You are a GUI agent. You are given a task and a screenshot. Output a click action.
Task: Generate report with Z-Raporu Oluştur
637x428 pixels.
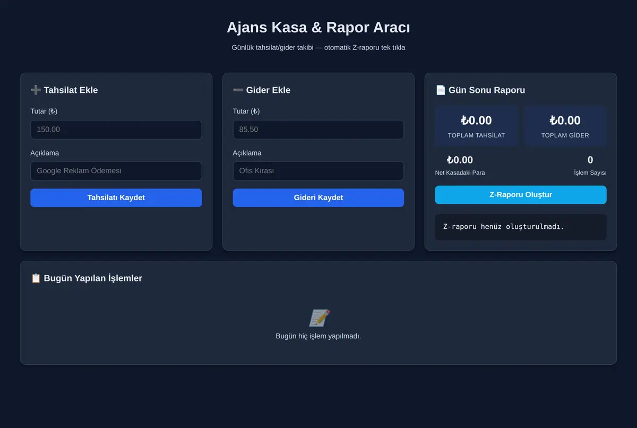pos(520,195)
